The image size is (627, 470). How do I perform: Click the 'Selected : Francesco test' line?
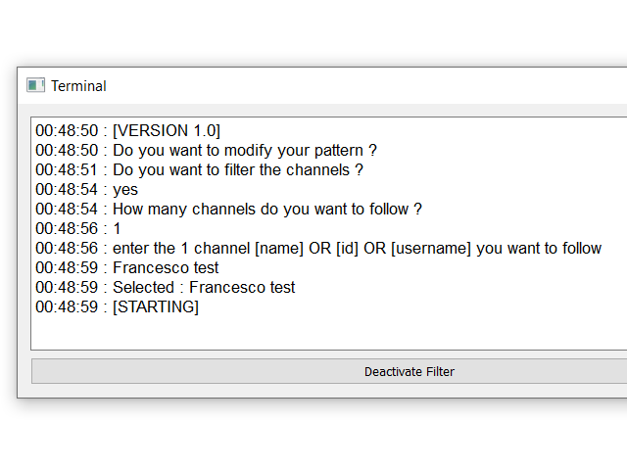coord(166,287)
